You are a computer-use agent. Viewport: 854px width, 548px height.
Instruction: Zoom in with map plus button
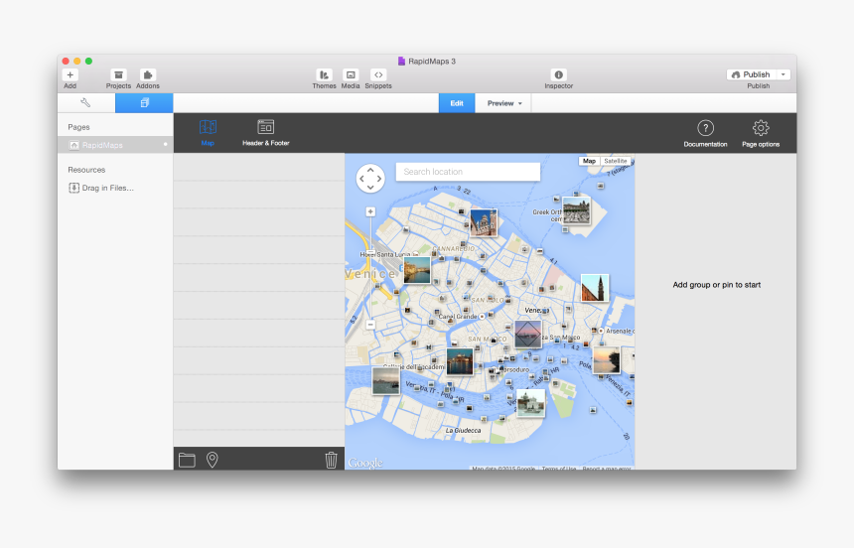pyautogui.click(x=370, y=211)
